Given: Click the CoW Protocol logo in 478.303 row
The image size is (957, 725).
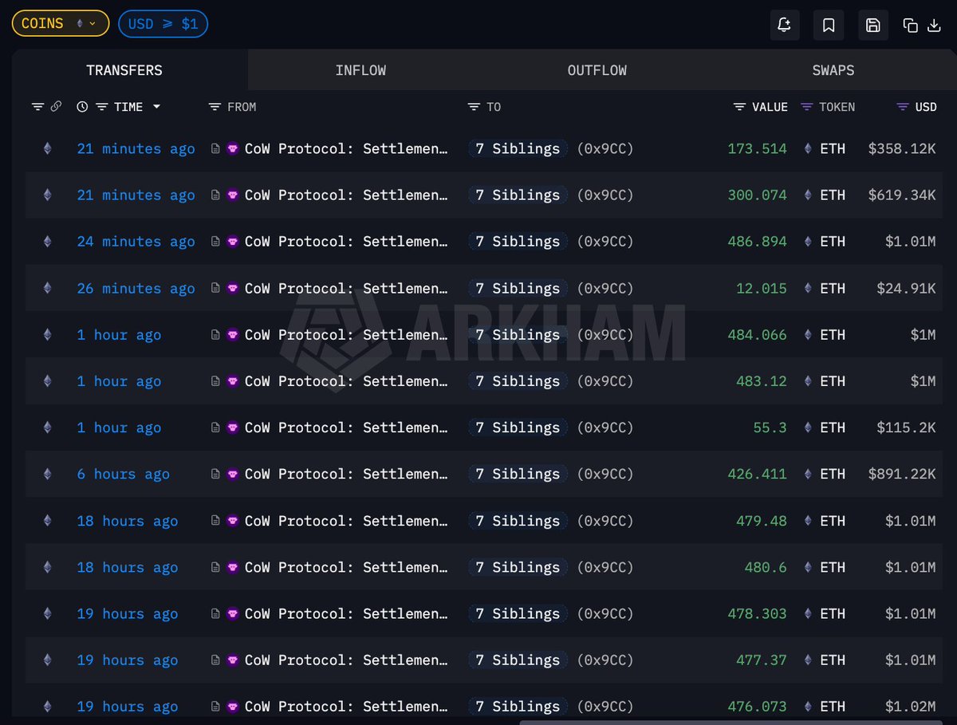Looking at the screenshot, I should pos(233,613).
